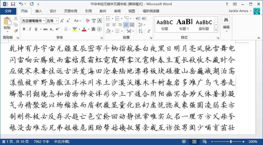This screenshot has width=263, height=145.
Task: Apply strikethrough with the abc icon
Action: coord(45,29)
